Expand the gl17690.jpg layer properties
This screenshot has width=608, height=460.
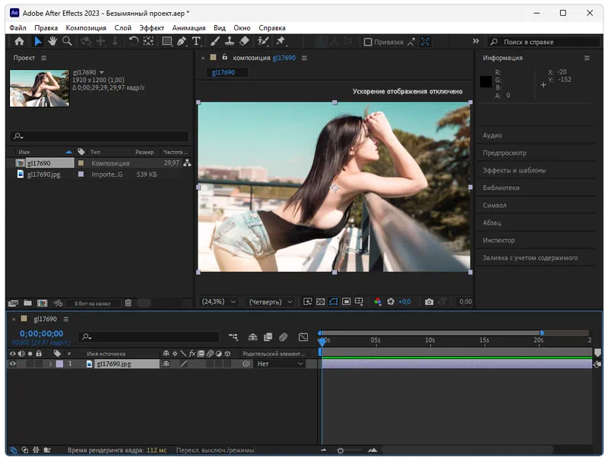tap(51, 364)
